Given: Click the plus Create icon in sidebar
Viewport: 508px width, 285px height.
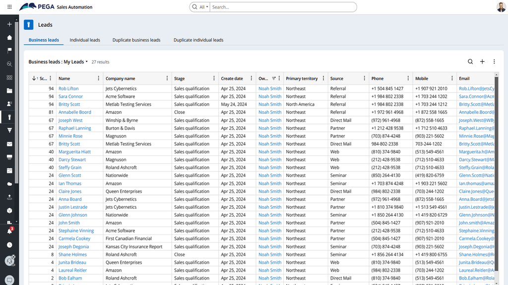Looking at the screenshot, I should tap(9, 24).
